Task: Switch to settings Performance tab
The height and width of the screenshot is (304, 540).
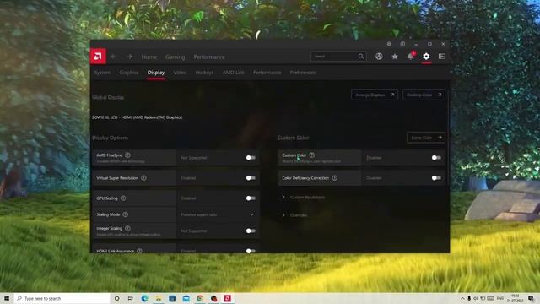Action: click(x=267, y=73)
